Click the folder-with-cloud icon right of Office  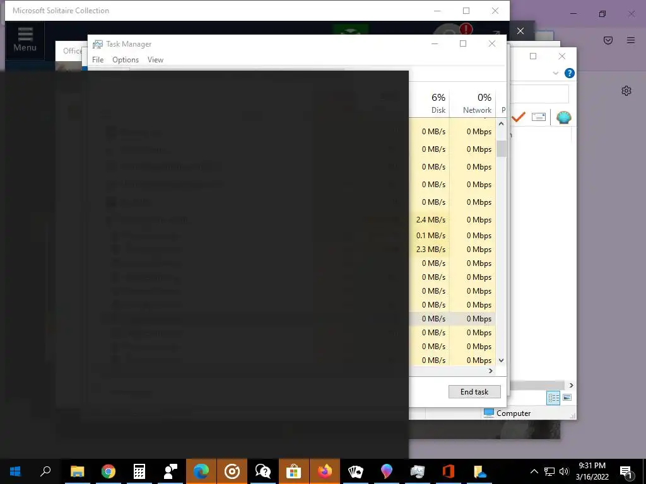479,471
